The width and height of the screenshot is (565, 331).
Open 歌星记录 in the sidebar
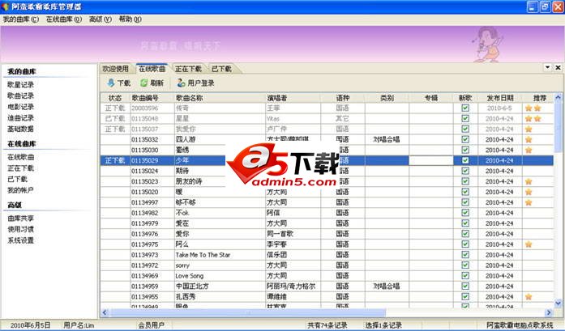click(x=20, y=84)
